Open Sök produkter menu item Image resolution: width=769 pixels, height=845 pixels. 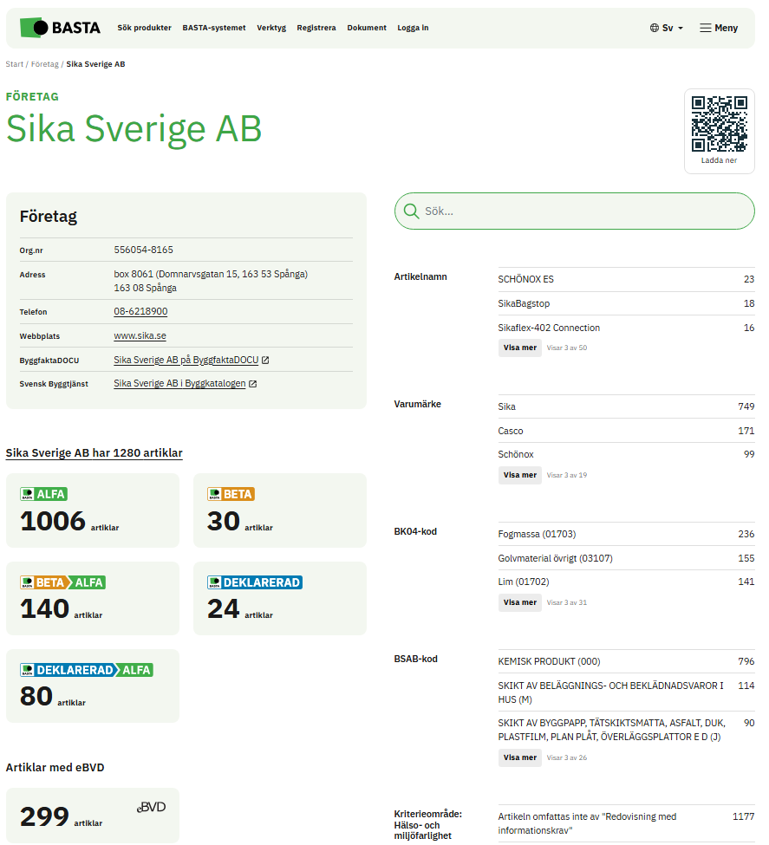pyautogui.click(x=145, y=28)
